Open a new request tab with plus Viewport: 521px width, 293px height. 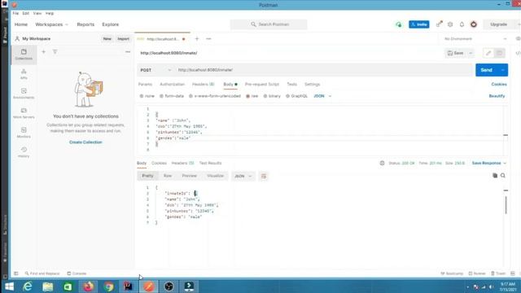[197, 39]
